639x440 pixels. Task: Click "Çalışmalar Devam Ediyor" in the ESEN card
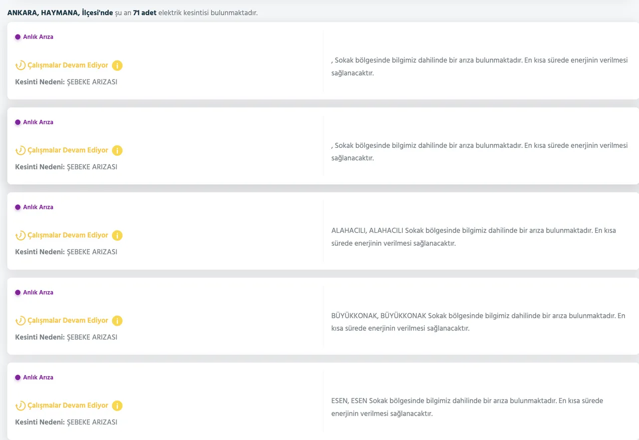pos(68,406)
